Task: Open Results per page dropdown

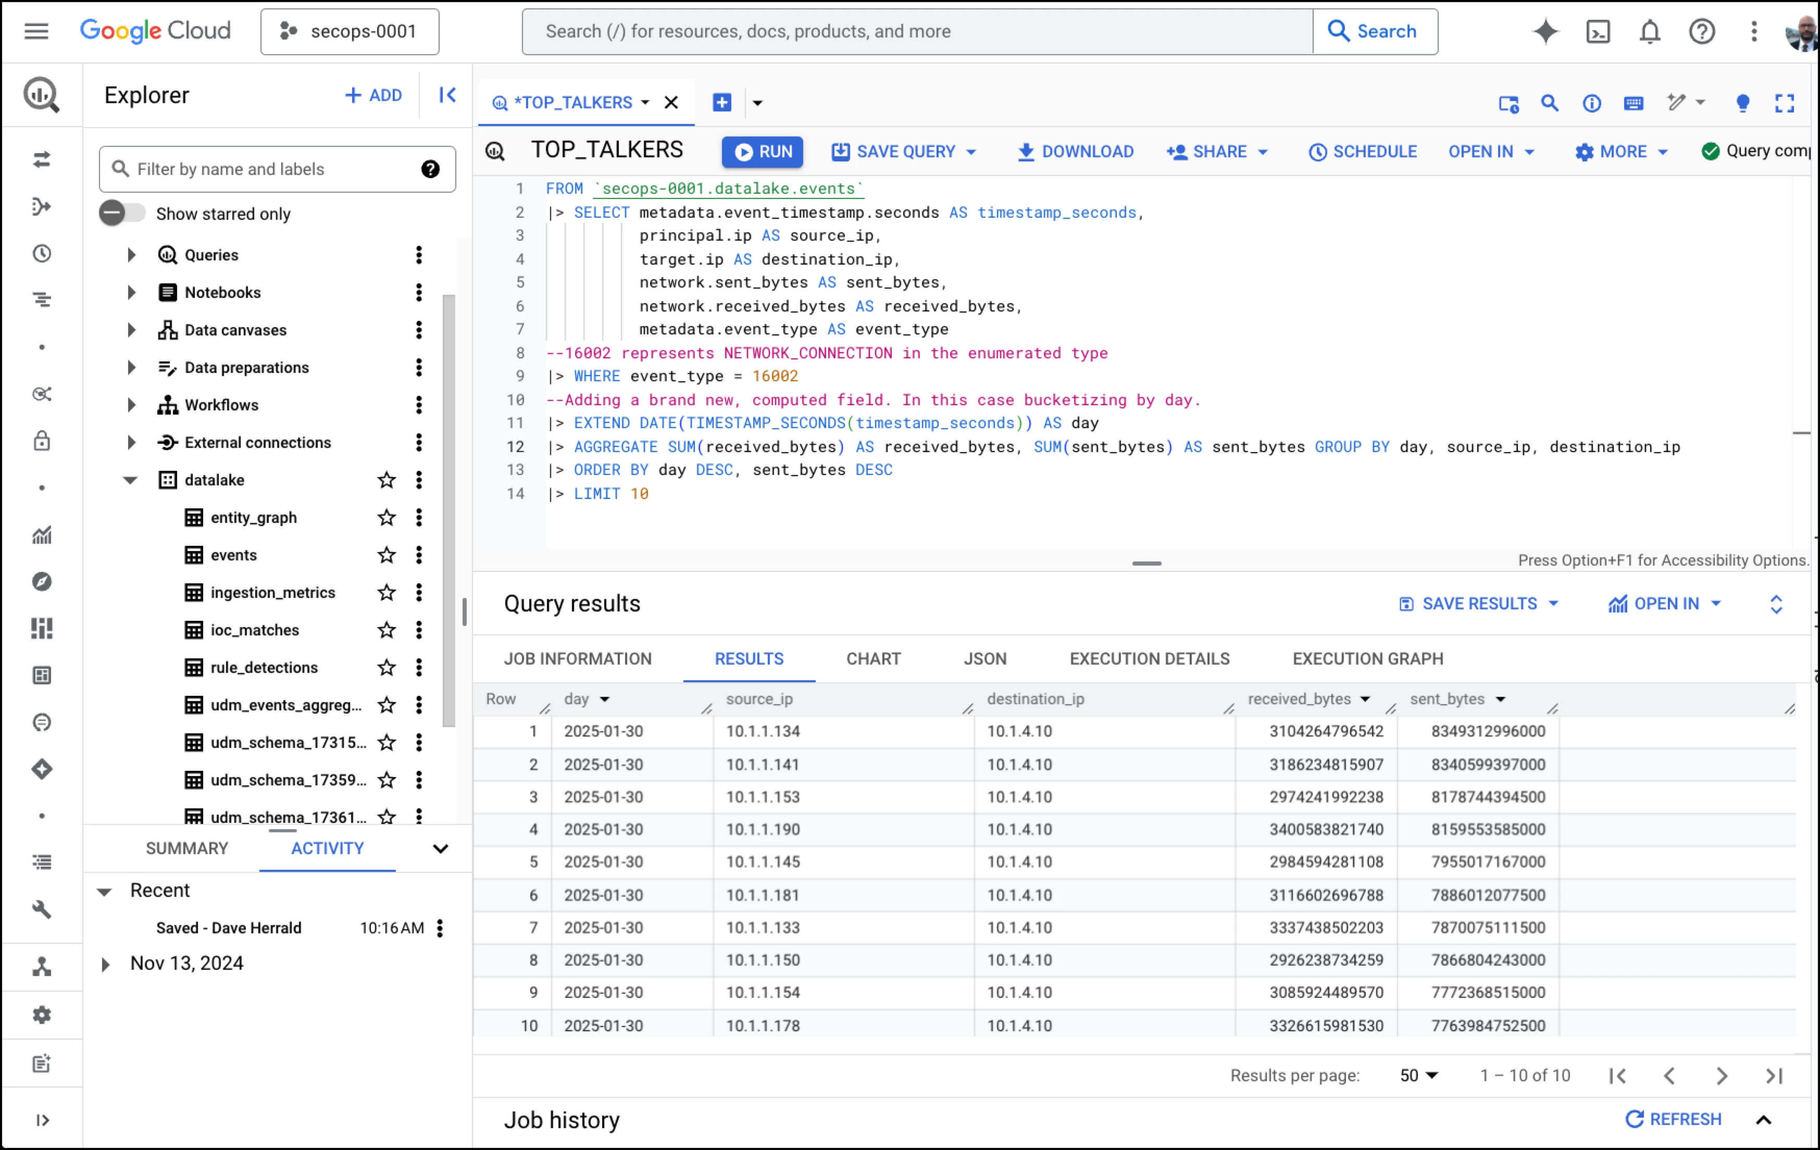Action: click(1419, 1075)
